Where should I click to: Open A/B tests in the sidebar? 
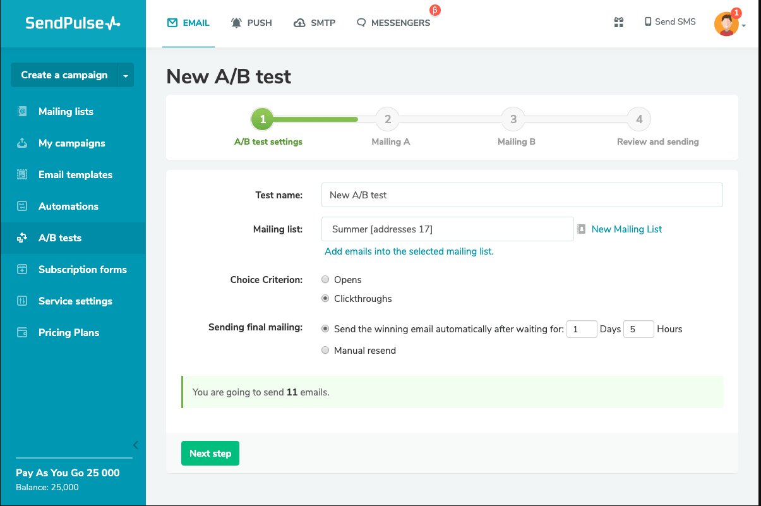73,238
